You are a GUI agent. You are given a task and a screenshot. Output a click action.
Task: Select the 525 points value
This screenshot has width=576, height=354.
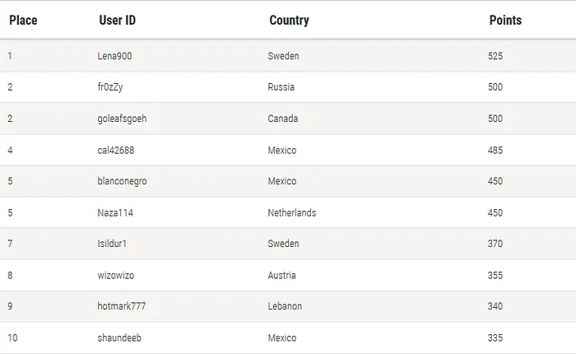click(495, 56)
